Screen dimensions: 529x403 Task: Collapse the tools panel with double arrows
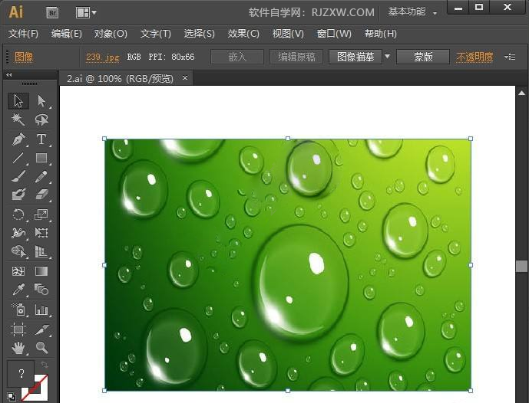[9, 75]
